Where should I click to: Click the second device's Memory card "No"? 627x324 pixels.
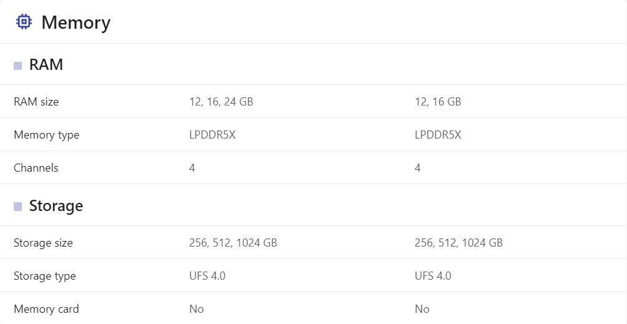pyautogui.click(x=422, y=309)
